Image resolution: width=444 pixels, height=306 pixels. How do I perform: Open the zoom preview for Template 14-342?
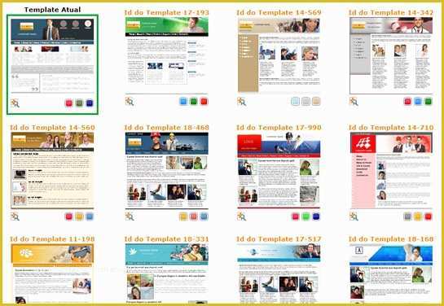point(354,101)
